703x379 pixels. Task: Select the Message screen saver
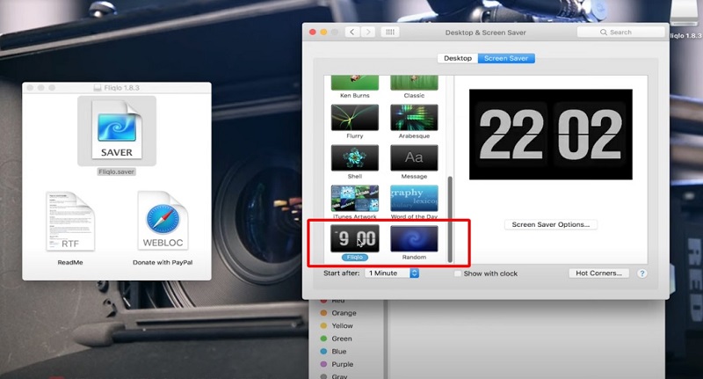(x=414, y=157)
